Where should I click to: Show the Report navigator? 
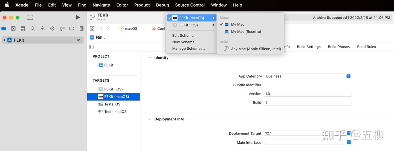tap(82, 29)
